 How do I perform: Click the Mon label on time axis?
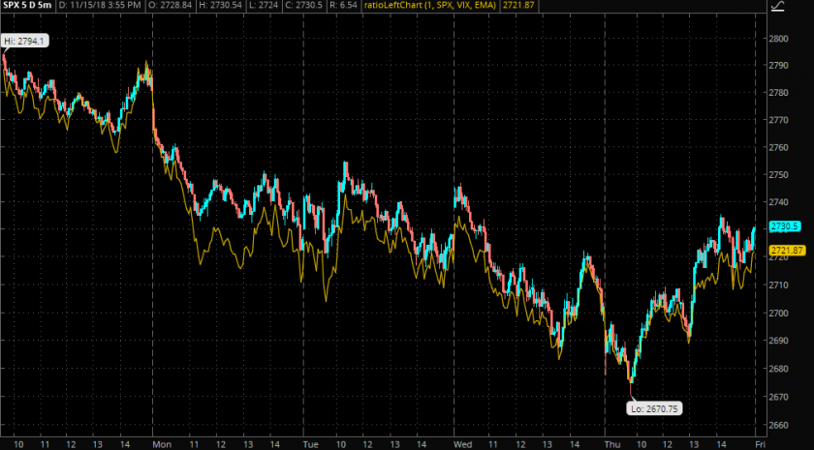tap(160, 443)
